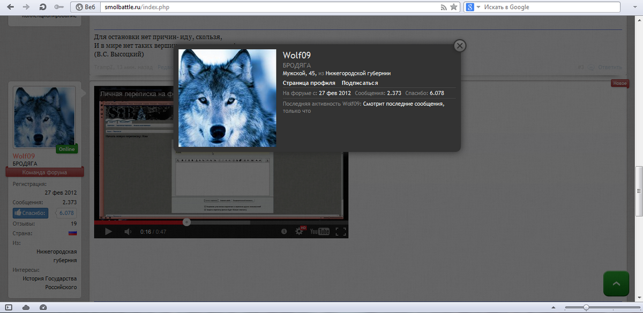Open the zoom level dropdown arrow
This screenshot has width=643, height=313.
click(x=636, y=307)
